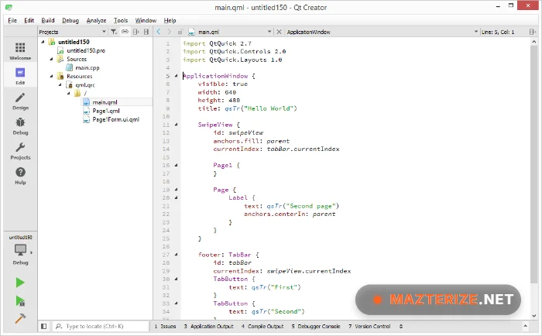Toggle the left sidebar visibility

pos(43,326)
